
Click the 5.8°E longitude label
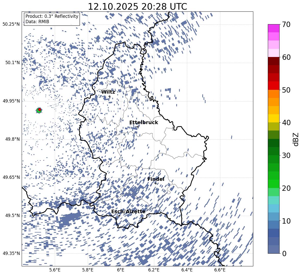tap(88, 270)
